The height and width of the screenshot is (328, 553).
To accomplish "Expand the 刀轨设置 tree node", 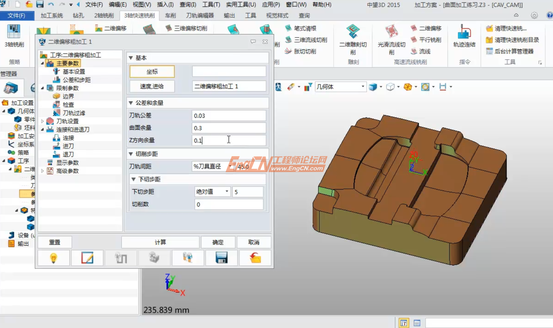I will tap(43, 121).
